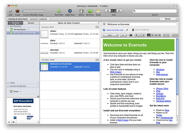
Task: Open the Trash in the sidebar
Action: click(x=16, y=92)
